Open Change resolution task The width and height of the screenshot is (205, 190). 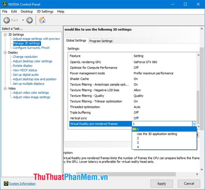25,57
